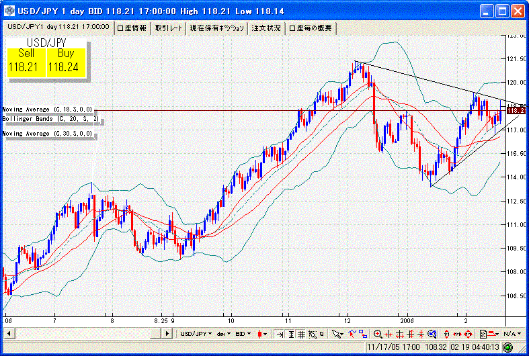Click the horizontal scrollbar left arrow

pos(8,334)
